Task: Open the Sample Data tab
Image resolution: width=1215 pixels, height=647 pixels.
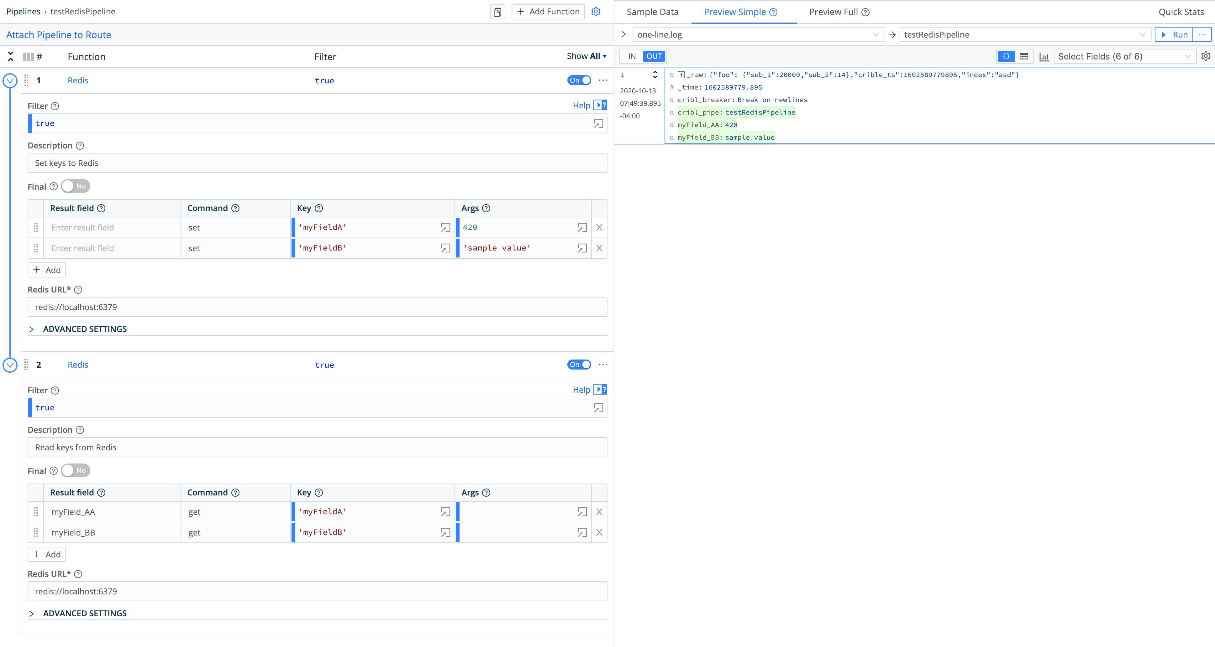Action: pos(652,12)
